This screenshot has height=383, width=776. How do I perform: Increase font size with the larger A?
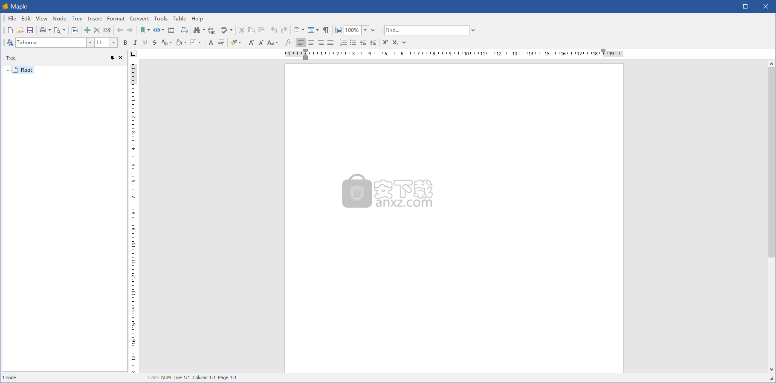click(x=252, y=43)
